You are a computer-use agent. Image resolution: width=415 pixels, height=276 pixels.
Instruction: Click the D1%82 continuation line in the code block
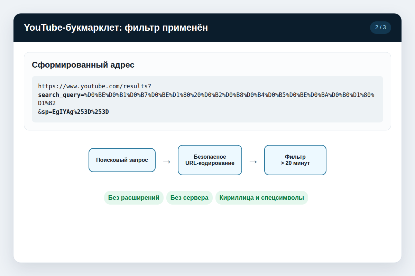point(47,103)
